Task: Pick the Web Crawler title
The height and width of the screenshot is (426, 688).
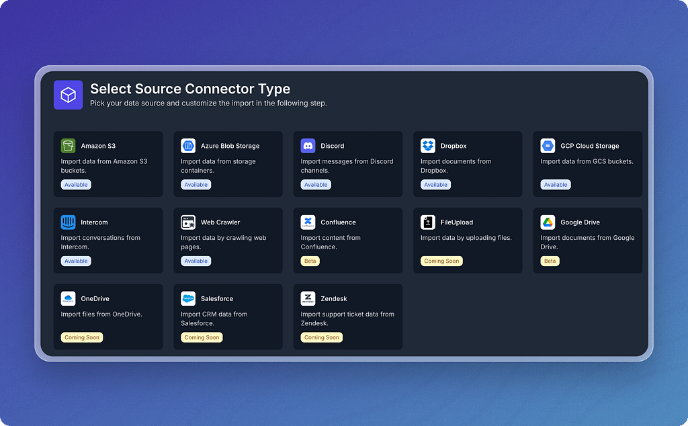Action: (x=220, y=222)
